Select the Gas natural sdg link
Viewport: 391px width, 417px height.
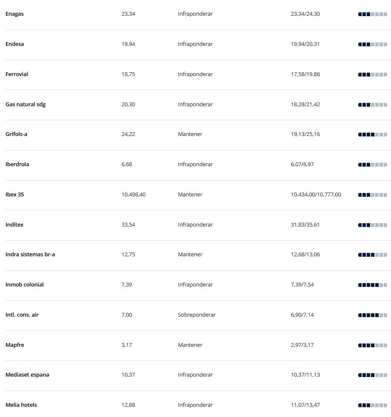pyautogui.click(x=26, y=105)
